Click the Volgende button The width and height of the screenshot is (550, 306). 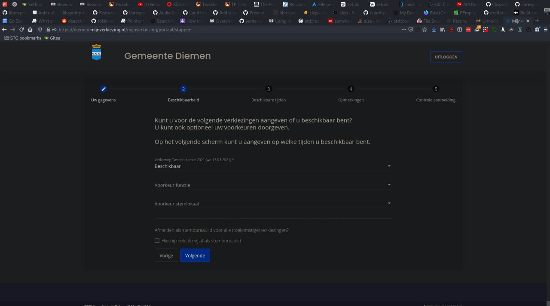point(195,255)
